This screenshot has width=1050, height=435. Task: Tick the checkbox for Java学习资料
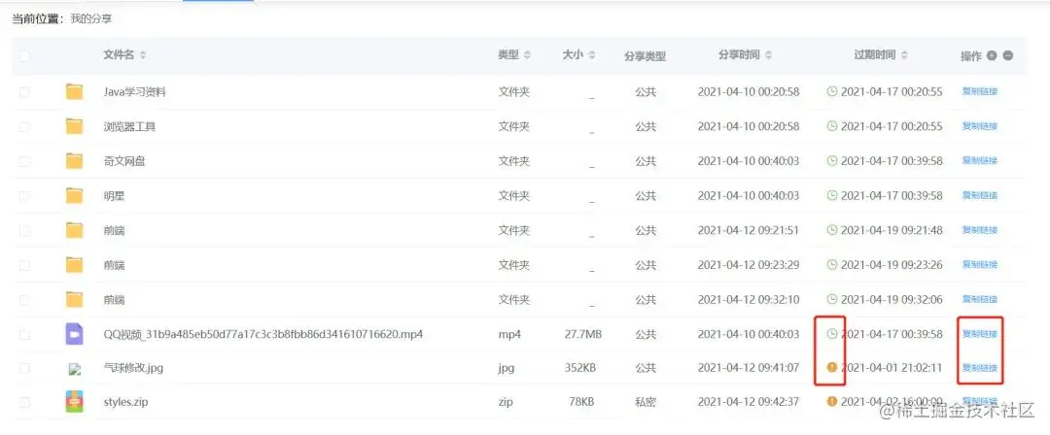(x=24, y=91)
